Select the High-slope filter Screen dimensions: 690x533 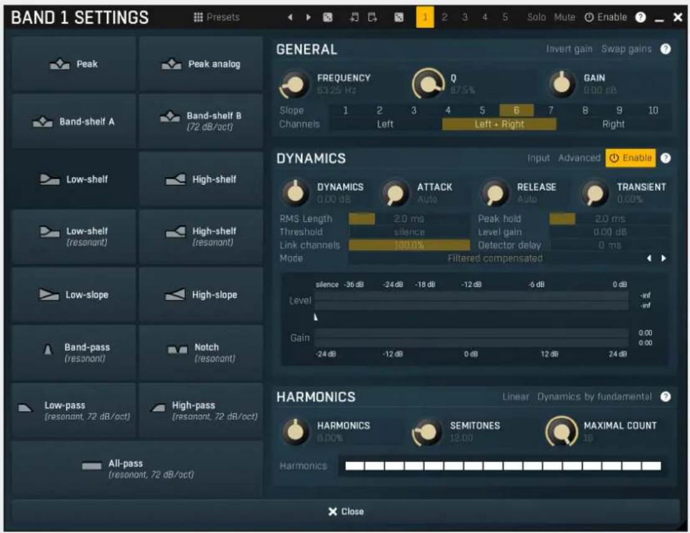(x=201, y=295)
